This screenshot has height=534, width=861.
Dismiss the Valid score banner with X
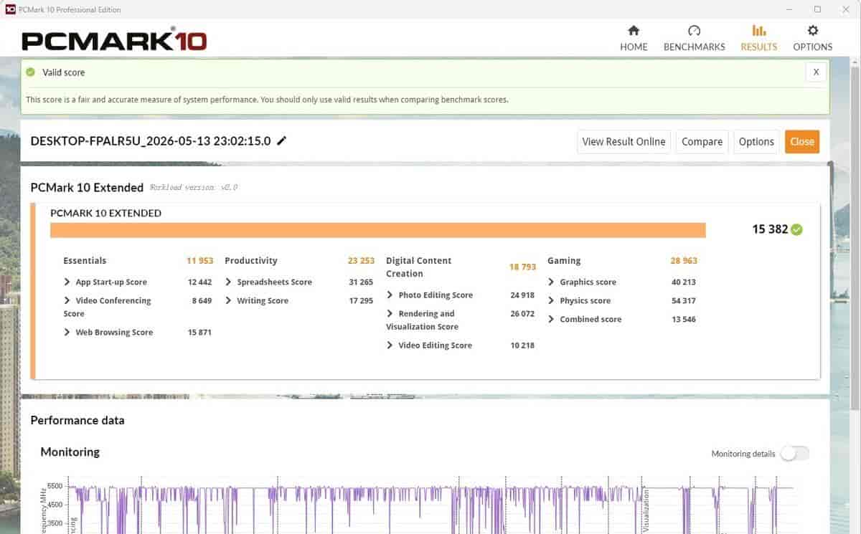point(816,72)
